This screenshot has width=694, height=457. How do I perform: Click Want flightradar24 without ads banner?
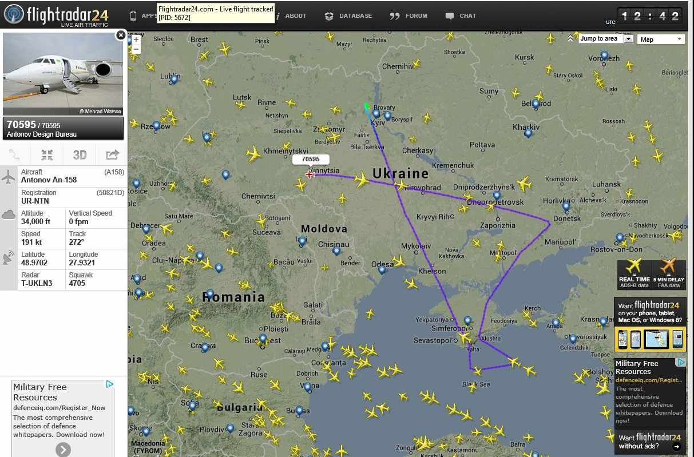[649, 442]
